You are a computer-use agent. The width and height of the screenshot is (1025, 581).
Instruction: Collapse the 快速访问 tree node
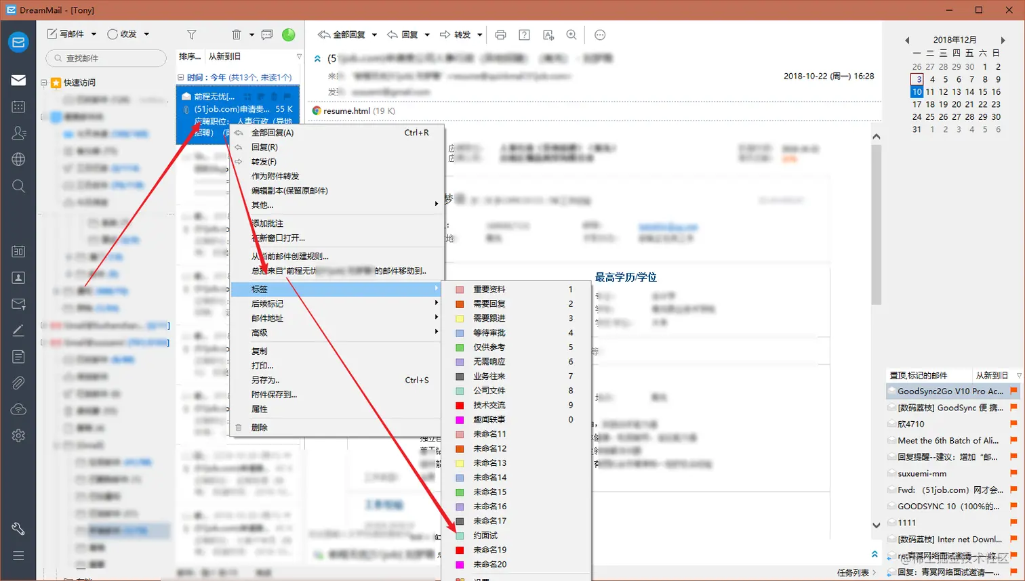click(x=44, y=83)
